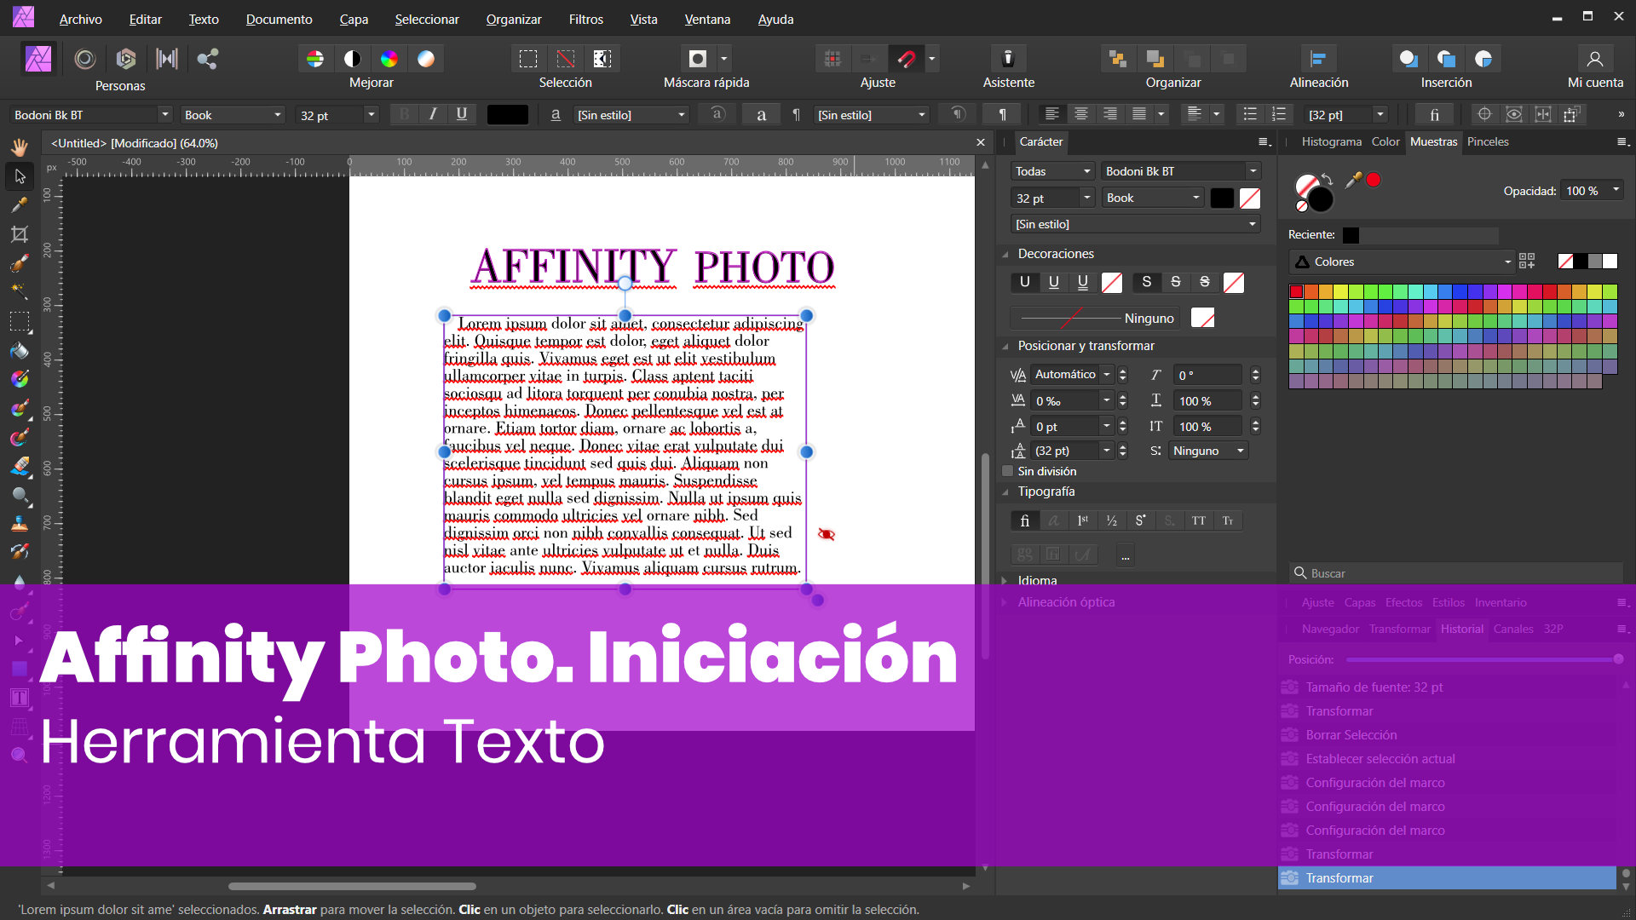The image size is (1636, 920).
Task: Select the Color Picker eyedropper tool
Action: (x=20, y=205)
